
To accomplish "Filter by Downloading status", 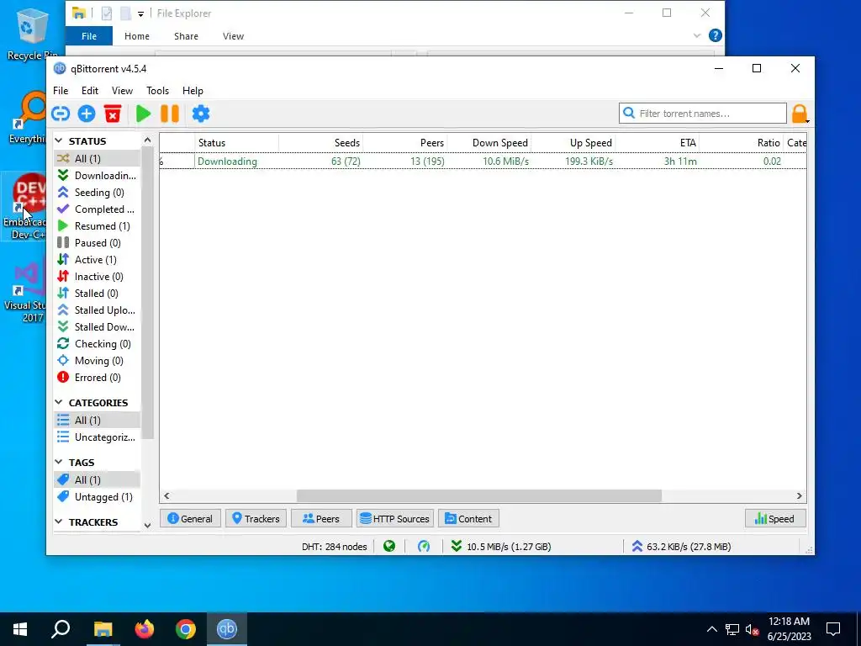I will coord(97,175).
